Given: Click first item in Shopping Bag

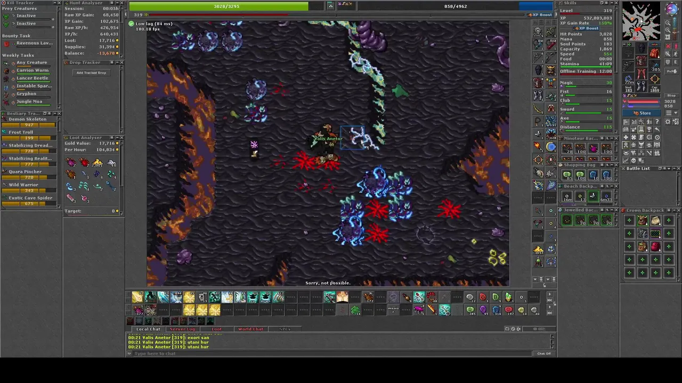Looking at the screenshot, I should 567,174.
